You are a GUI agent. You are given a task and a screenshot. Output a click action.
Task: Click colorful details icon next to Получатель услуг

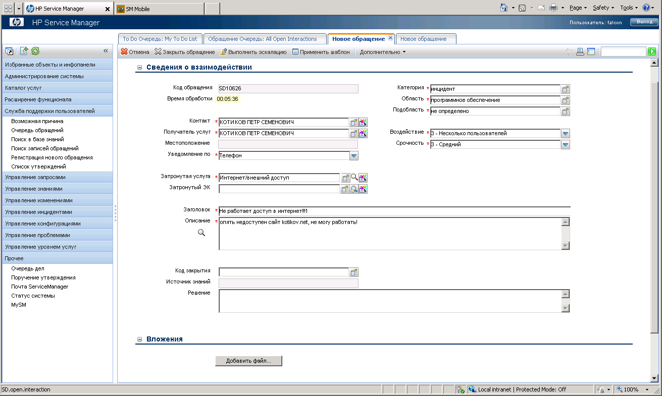click(363, 133)
